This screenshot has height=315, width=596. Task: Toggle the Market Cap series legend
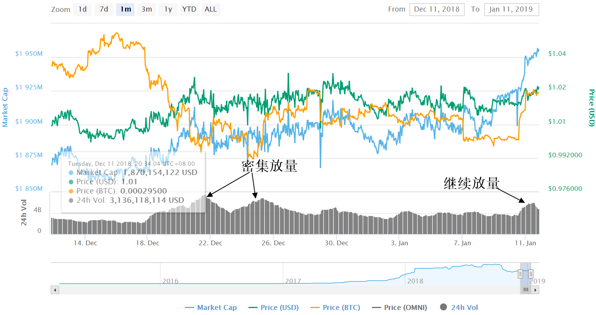pyautogui.click(x=211, y=307)
